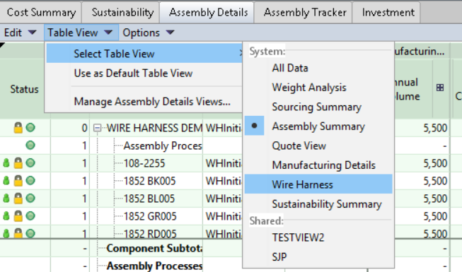Click the 5,500 volume for 1852 BK005 row
The height and width of the screenshot is (272, 462).
[435, 181]
